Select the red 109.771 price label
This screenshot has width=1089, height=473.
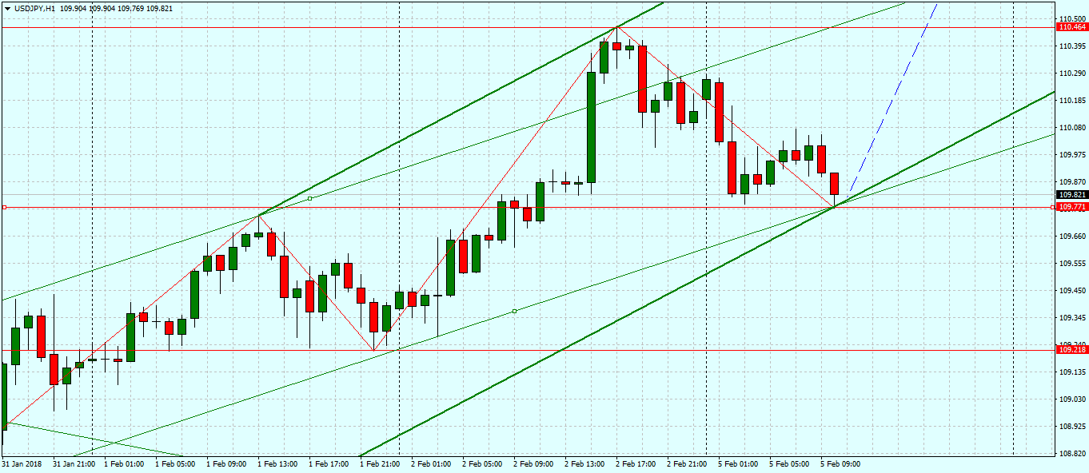[1071, 207]
